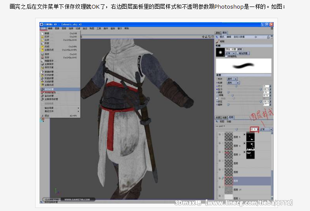Screen dimensions: 310x211
Task: Choose the Open item with Ctrl+O shortcut
Action: pyautogui.click(x=60, y=37)
